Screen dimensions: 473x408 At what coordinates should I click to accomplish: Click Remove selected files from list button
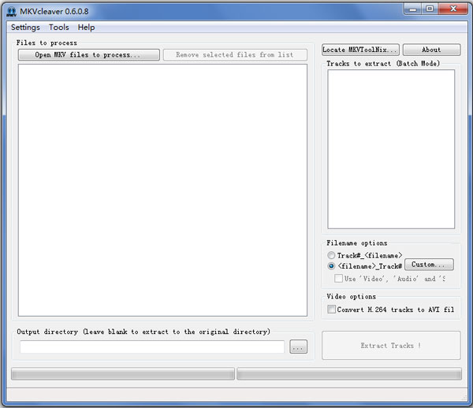(x=235, y=55)
